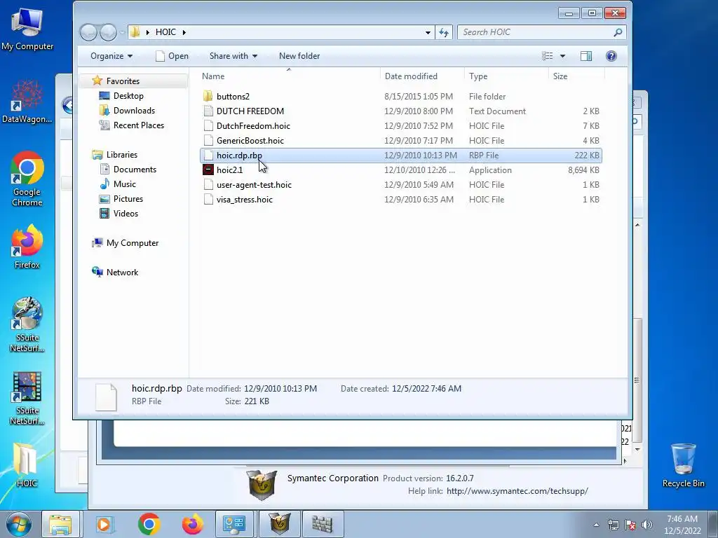Sort by the Size column header
The image size is (718, 538).
tap(576, 76)
